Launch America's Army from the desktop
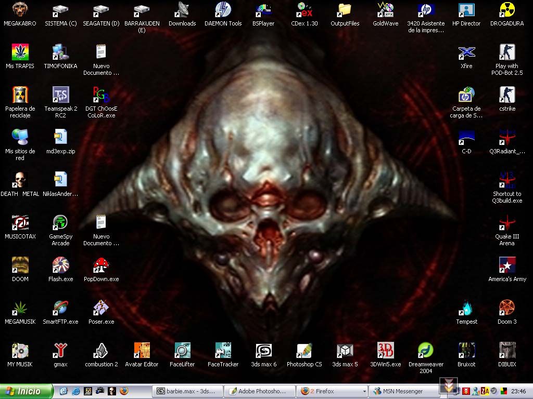 [507, 265]
